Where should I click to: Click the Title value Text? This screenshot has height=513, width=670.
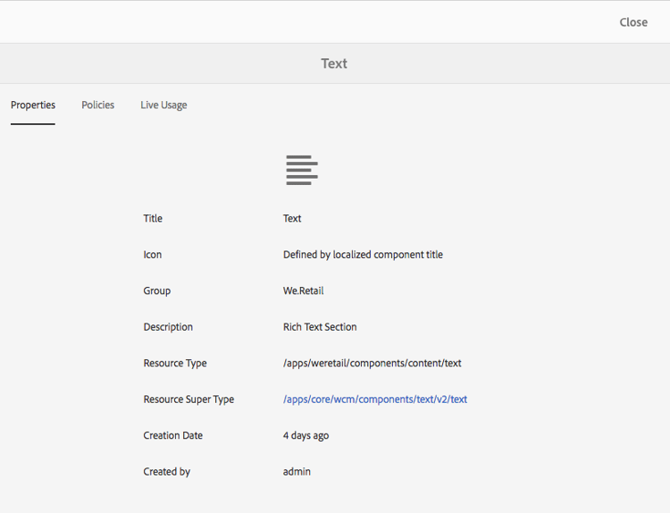click(292, 218)
